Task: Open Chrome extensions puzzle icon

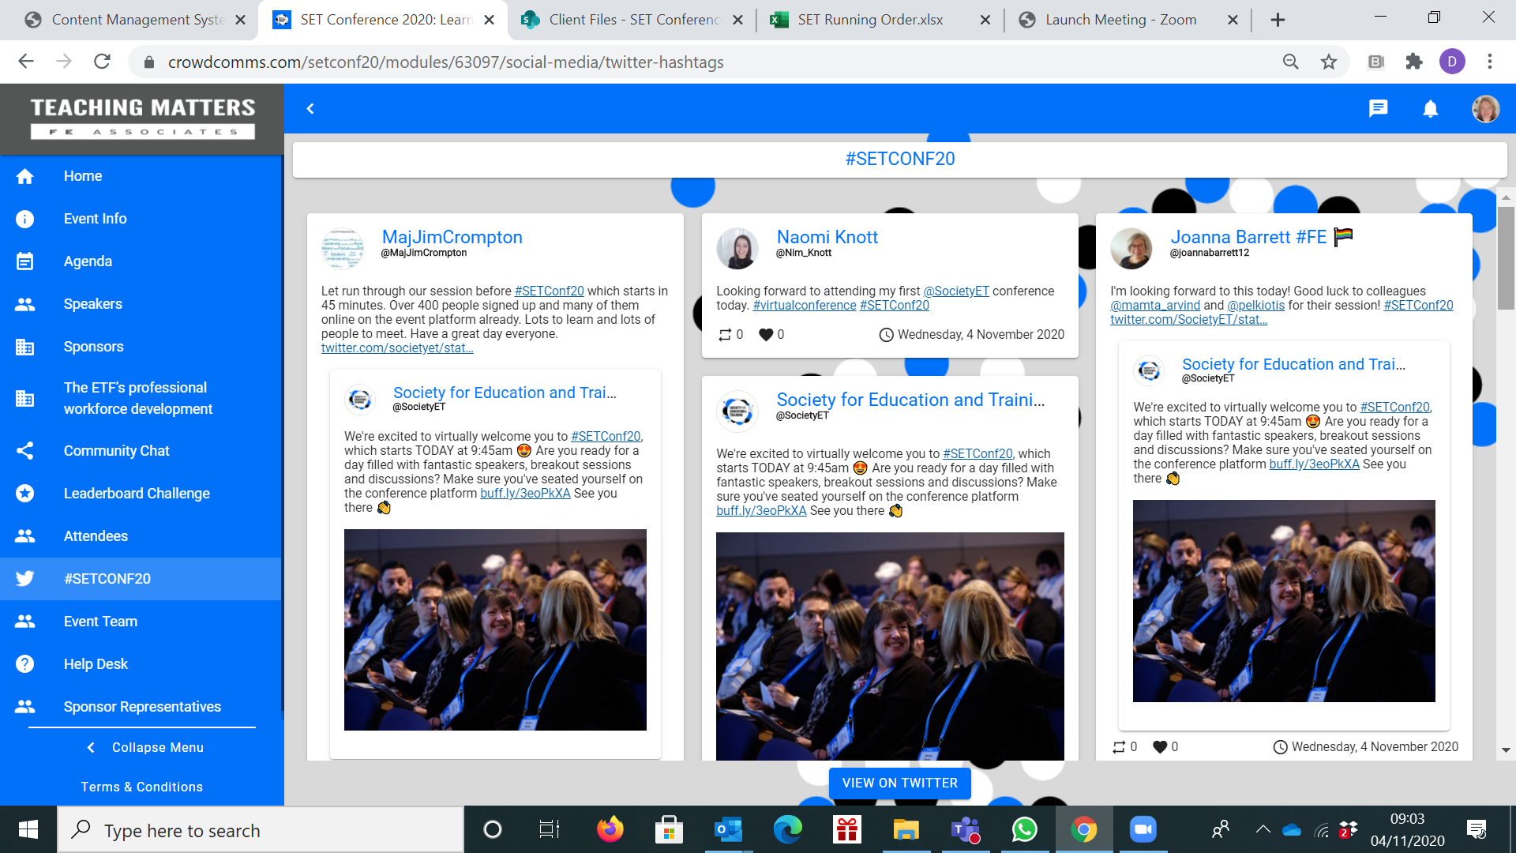Action: coord(1414,62)
